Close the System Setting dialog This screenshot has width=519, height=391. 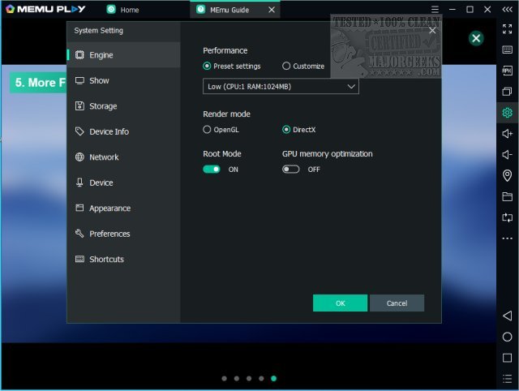point(432,31)
